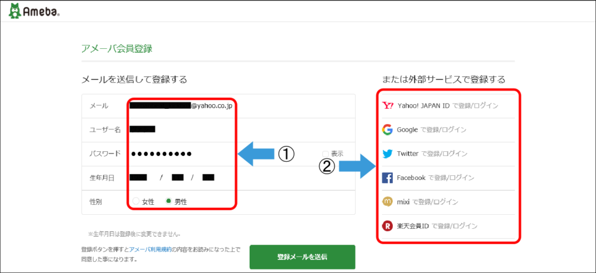Click the Facebook logo icon
Image resolution: width=596 pixels, height=273 pixels.
pos(388,178)
